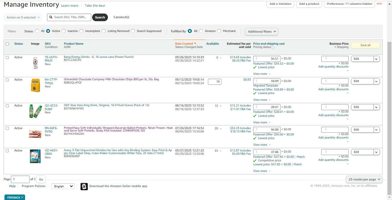The width and height of the screenshot is (392, 200).
Task: Open SKU link TE-UUTV-RNU5
Action: [51, 59]
